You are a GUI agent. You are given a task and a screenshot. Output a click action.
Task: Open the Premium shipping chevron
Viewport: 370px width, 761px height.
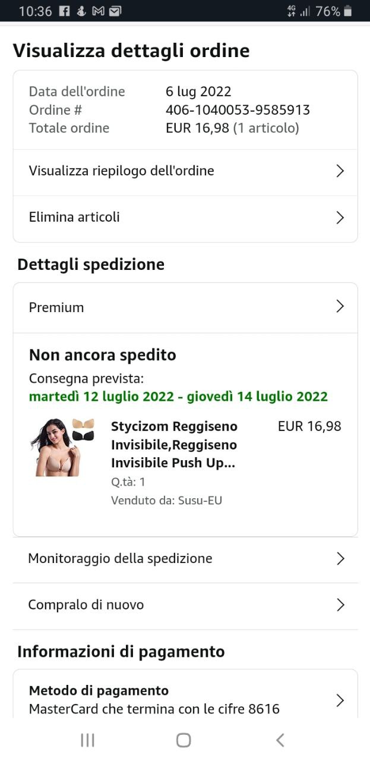coord(340,307)
